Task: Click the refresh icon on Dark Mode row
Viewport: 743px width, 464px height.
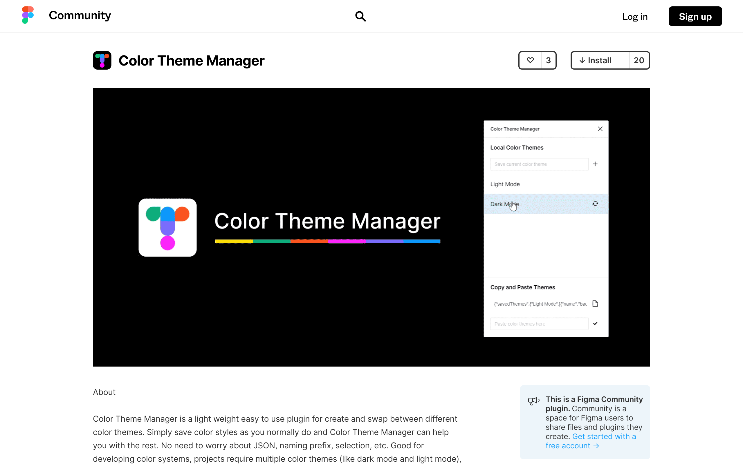Action: 595,204
